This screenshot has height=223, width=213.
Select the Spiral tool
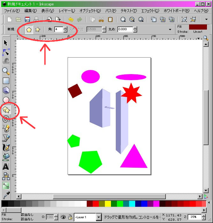coord(6,119)
